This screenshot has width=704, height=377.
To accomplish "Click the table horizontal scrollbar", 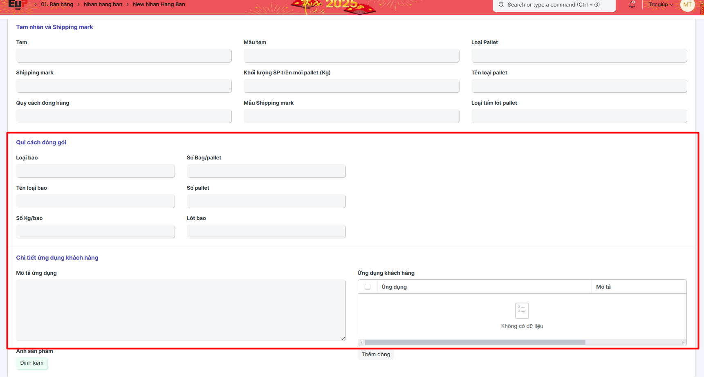I will (475, 343).
